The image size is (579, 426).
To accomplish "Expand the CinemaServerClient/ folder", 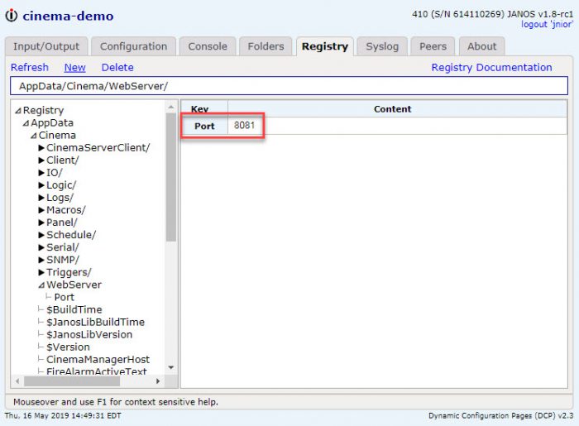I will click(41, 148).
